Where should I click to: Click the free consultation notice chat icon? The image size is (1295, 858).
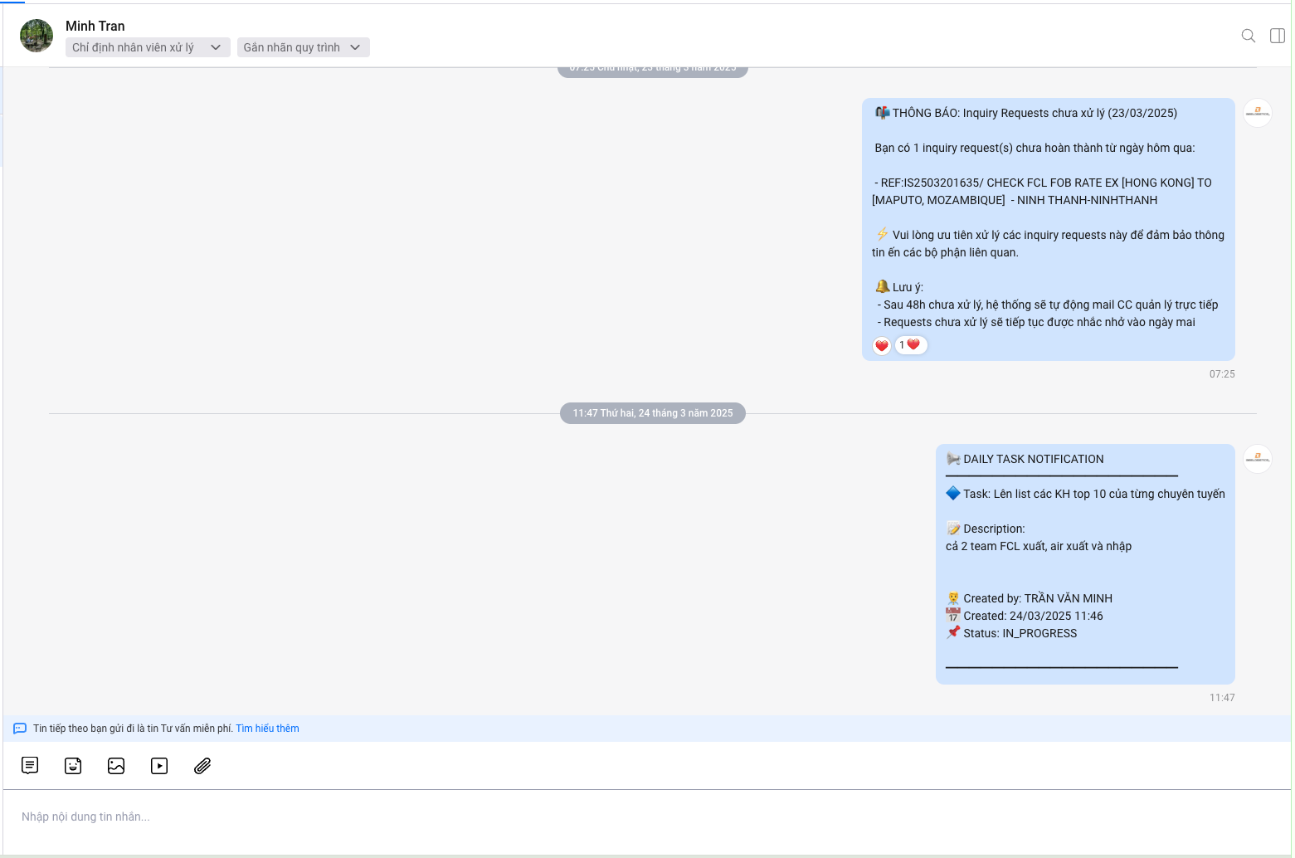pos(20,729)
